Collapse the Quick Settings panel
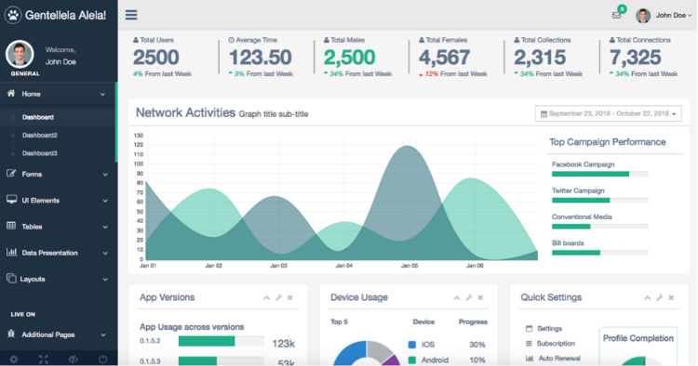Screen dimensions: 698x366 coord(647,297)
